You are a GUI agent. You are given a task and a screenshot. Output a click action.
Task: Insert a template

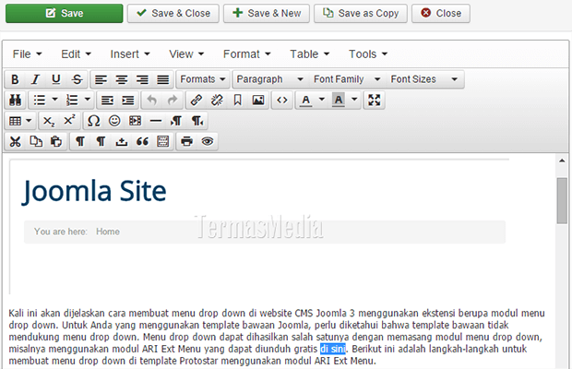coord(162,141)
